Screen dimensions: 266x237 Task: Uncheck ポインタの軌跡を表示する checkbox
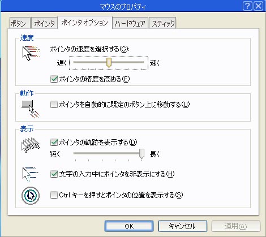[54, 143]
